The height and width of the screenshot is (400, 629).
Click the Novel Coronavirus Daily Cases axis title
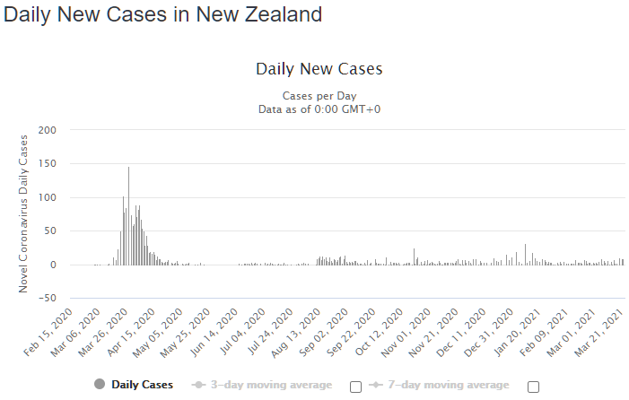(x=23, y=213)
